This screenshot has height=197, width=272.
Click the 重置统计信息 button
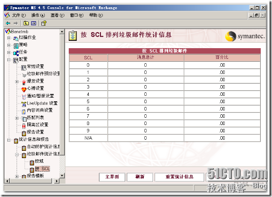pyautogui.click(x=179, y=177)
